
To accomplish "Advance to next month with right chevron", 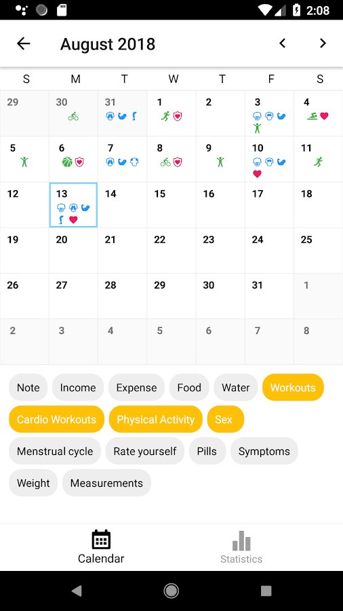I will [x=323, y=43].
